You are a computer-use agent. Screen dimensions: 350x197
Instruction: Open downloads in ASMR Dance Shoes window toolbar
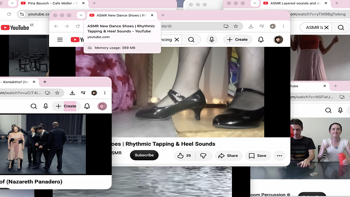251,26
